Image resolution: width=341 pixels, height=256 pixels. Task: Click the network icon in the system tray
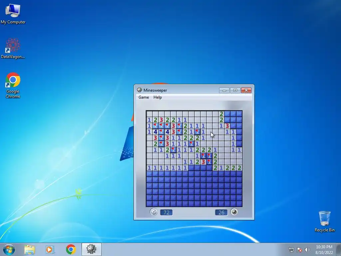pos(291,250)
